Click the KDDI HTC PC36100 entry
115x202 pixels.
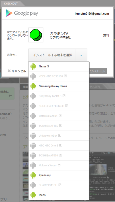coord(59,76)
